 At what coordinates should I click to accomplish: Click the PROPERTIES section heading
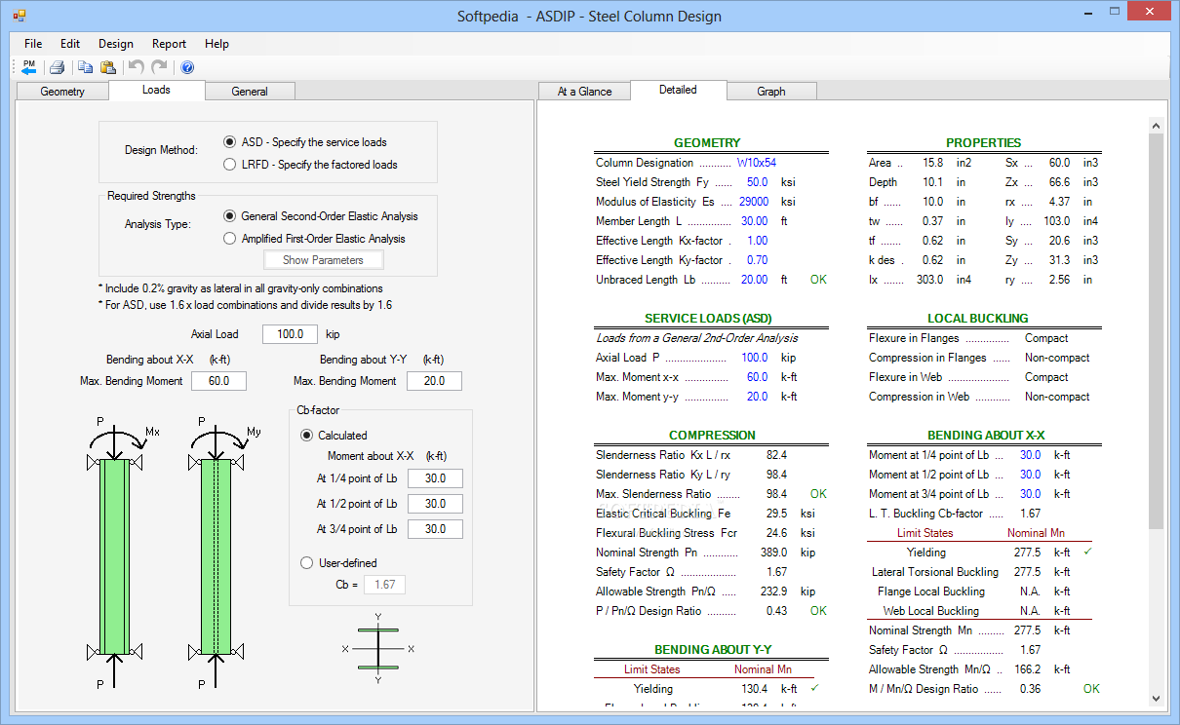[983, 143]
